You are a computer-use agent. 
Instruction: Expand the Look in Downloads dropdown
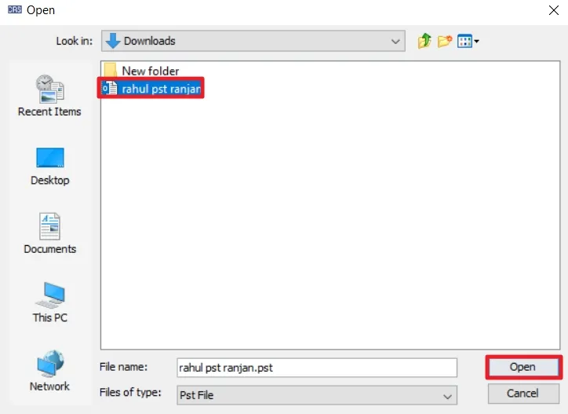(x=253, y=41)
